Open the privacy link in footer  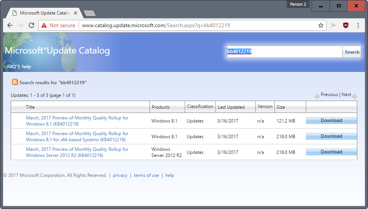tap(120, 175)
